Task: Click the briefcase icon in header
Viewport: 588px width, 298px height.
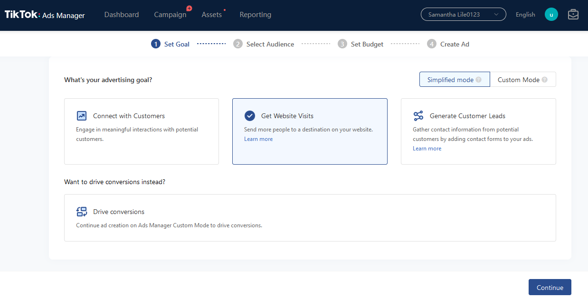Action: (x=573, y=14)
